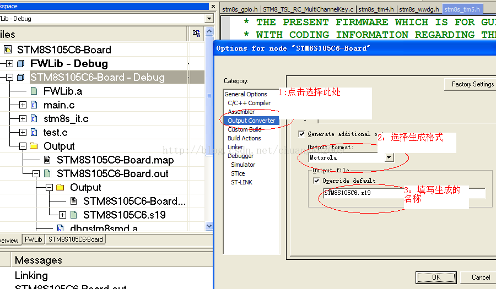The image size is (496, 289).
Task: Switch to the stm8s_tim5.h editor tab
Action: (462, 9)
